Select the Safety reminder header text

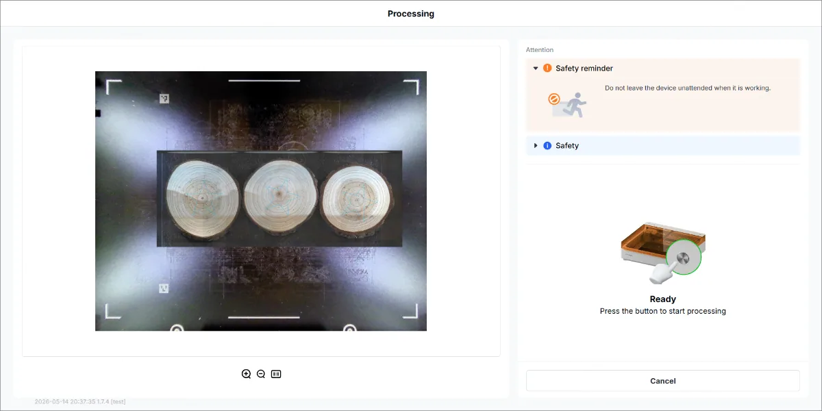pos(584,68)
